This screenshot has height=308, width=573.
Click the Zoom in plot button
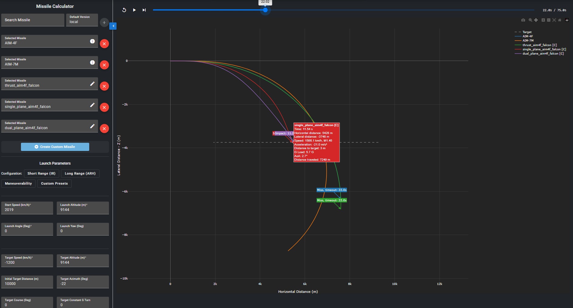[543, 20]
